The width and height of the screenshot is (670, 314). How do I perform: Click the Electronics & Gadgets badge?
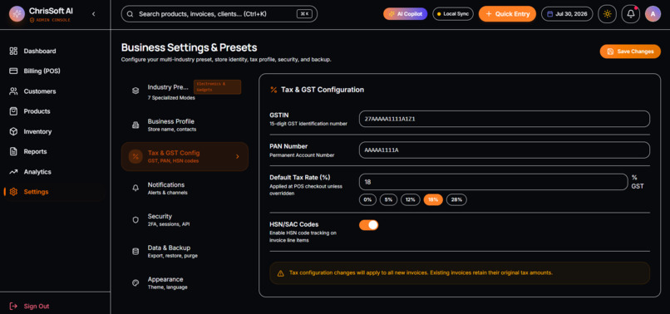pos(217,86)
